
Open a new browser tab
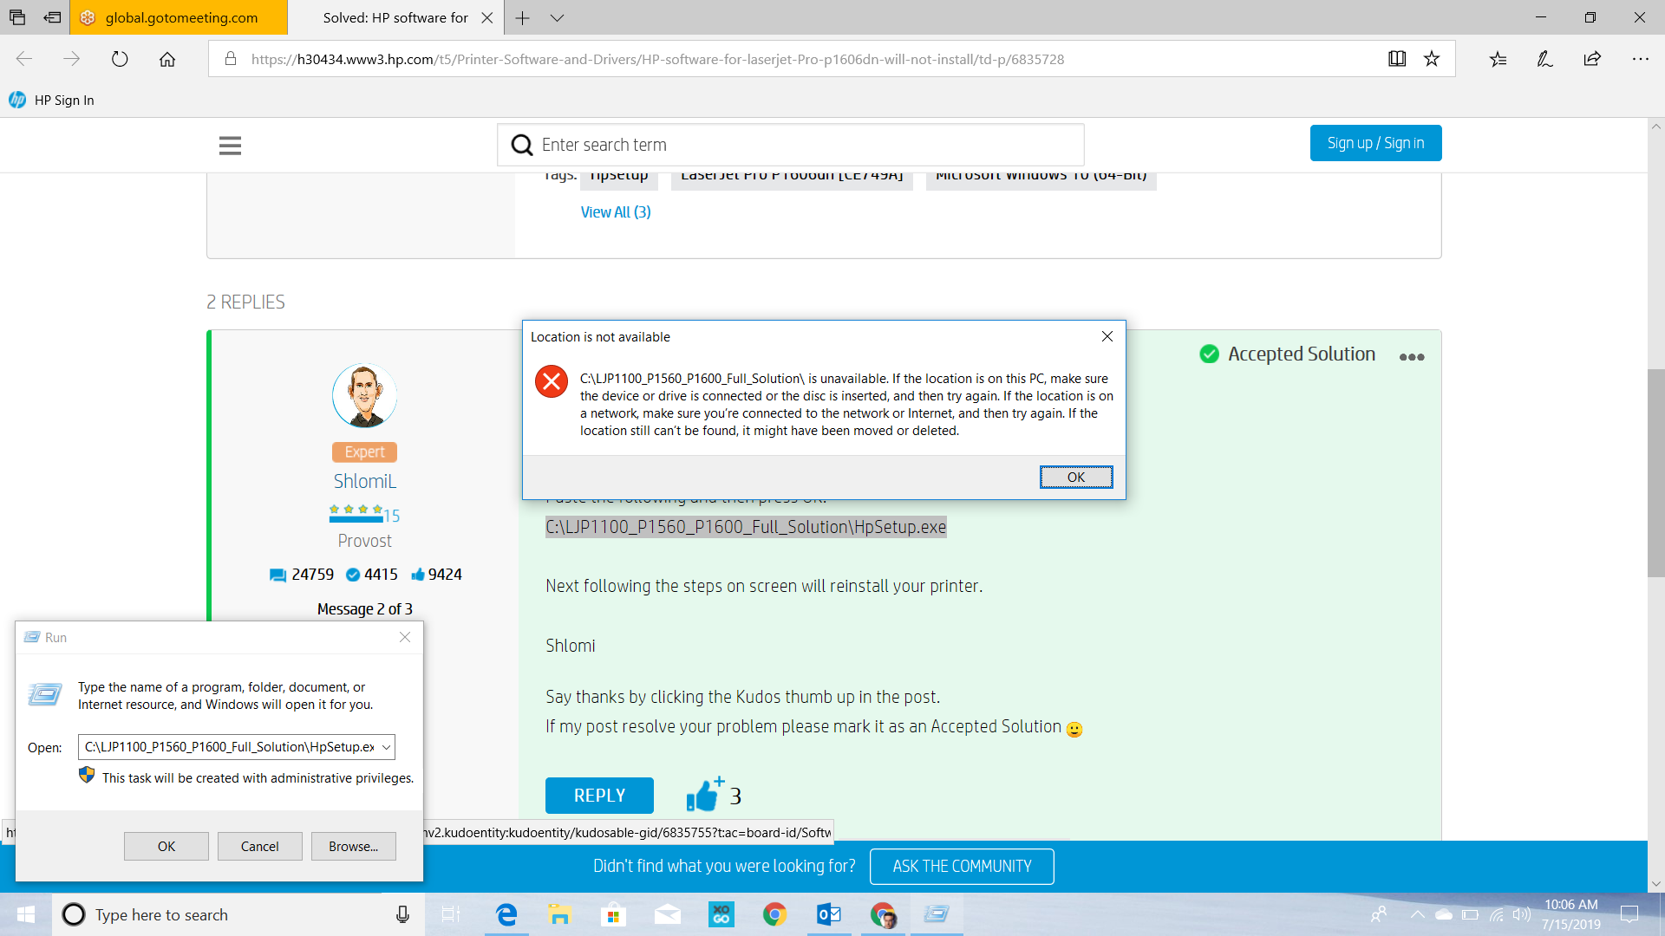[x=522, y=17]
